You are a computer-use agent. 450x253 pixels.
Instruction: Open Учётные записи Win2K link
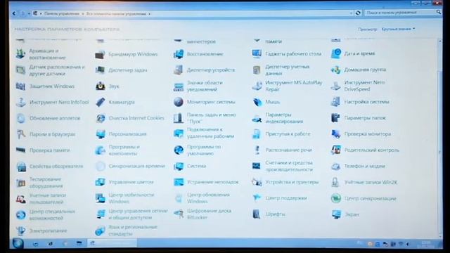coord(371,182)
